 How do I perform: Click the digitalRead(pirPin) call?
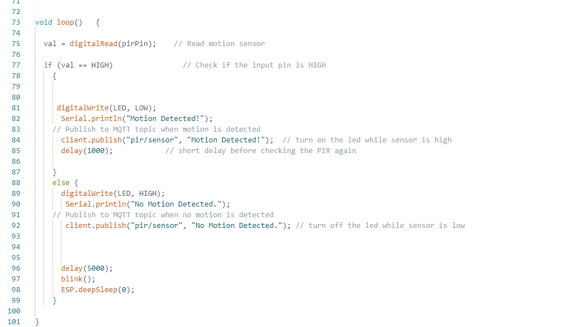pos(113,44)
